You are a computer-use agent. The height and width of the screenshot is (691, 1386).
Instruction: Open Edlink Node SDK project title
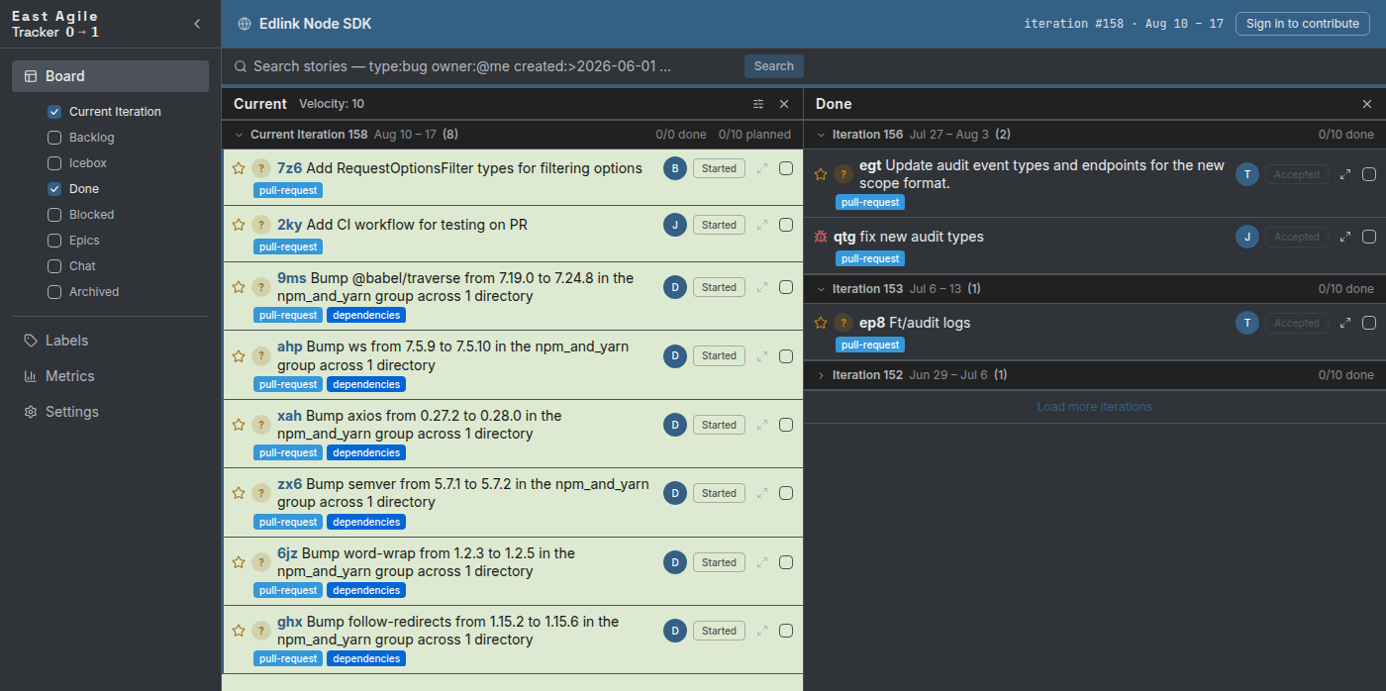coord(316,24)
